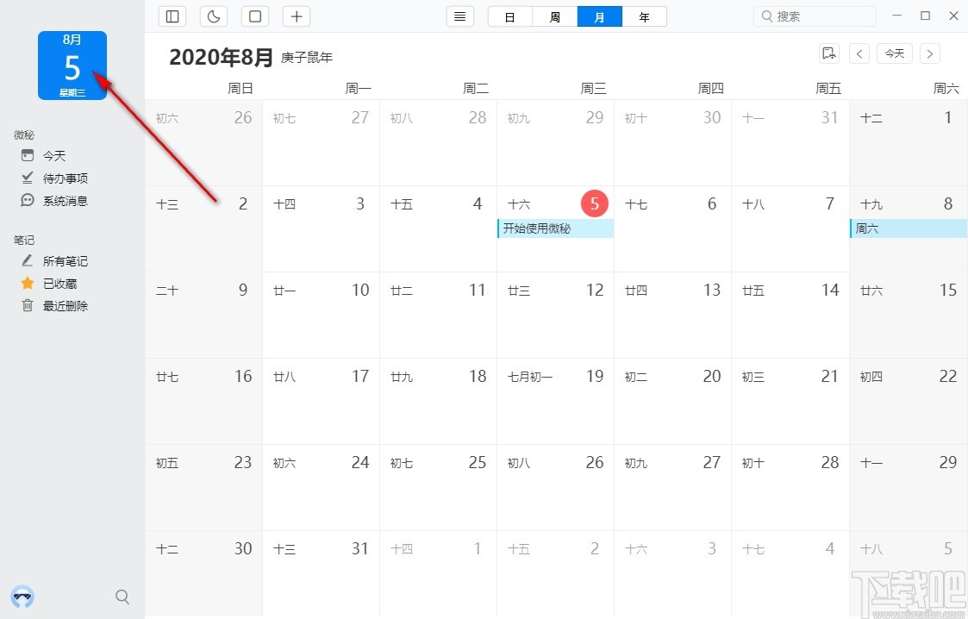This screenshot has width=968, height=619.
Task: Go to next month arrow
Action: (x=929, y=53)
